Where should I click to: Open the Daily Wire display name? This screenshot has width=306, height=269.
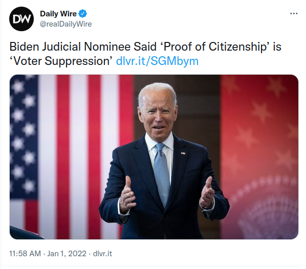click(58, 14)
